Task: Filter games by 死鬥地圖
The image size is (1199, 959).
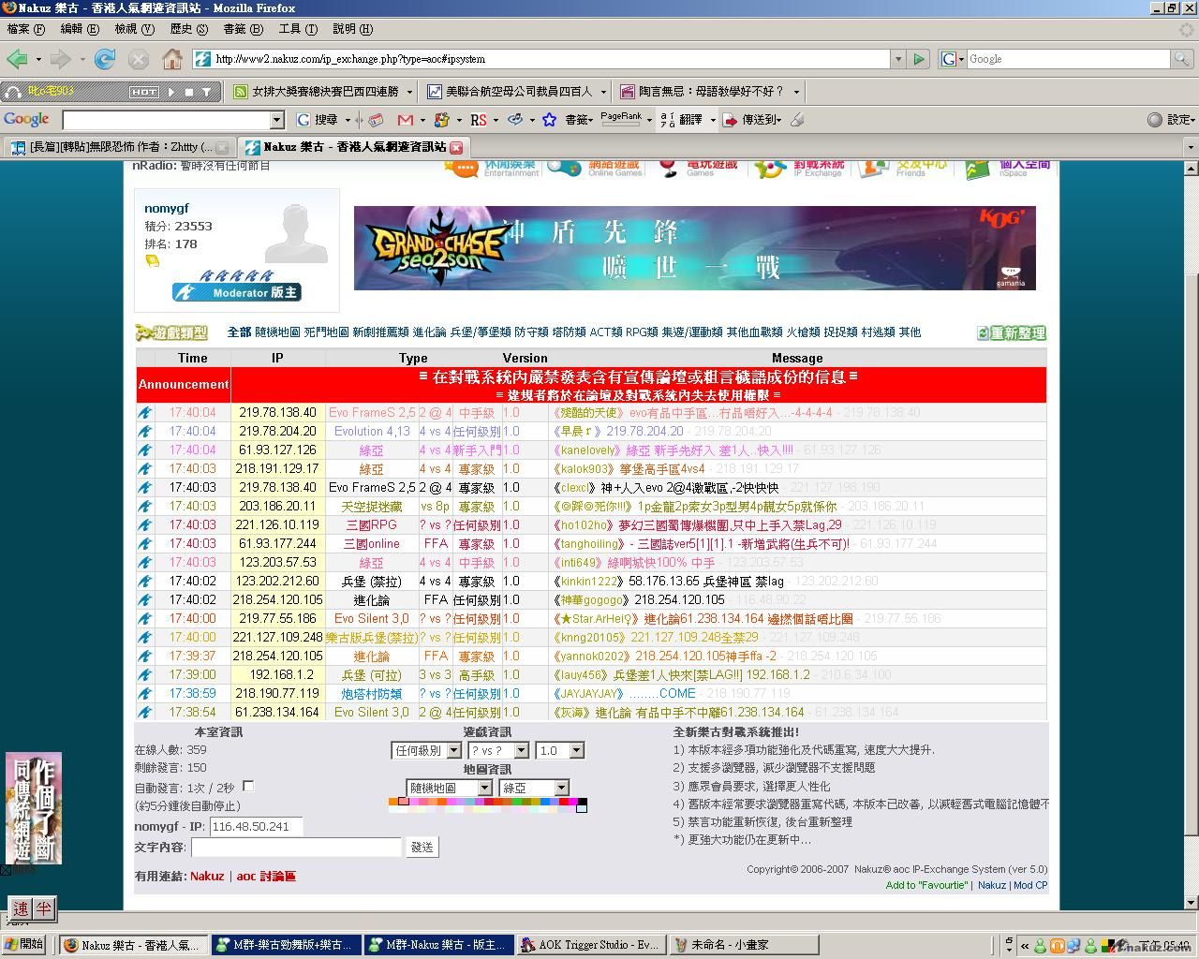Action: click(x=326, y=332)
